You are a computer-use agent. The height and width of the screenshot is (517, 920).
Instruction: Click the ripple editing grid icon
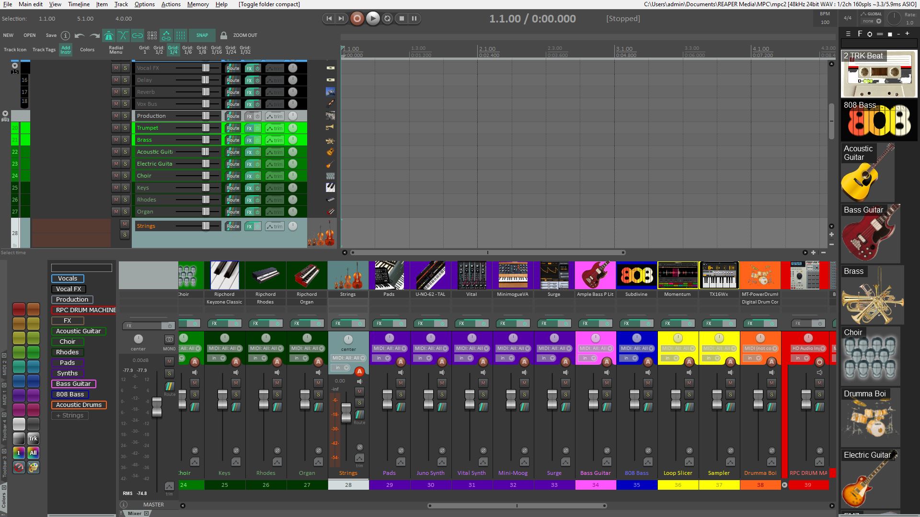coord(152,35)
